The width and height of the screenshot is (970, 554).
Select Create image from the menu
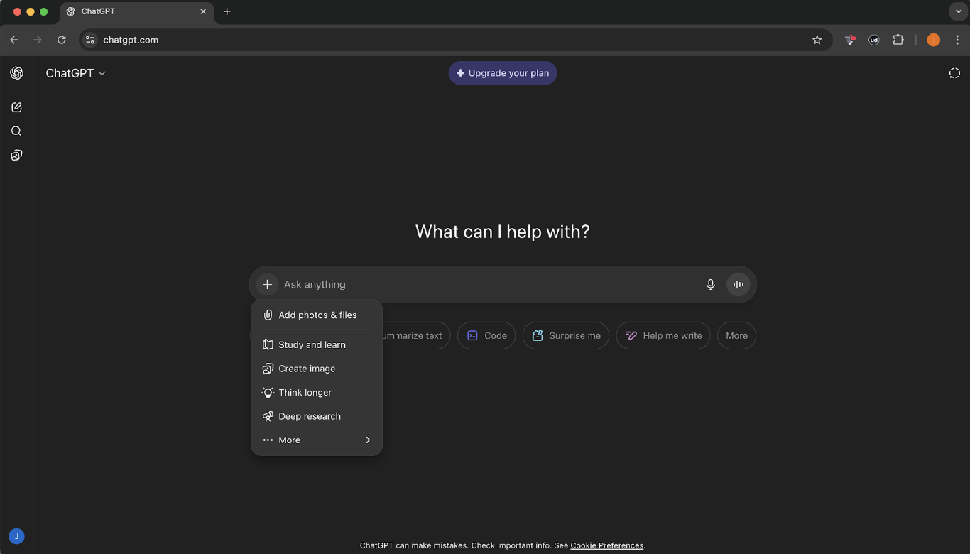point(317,369)
